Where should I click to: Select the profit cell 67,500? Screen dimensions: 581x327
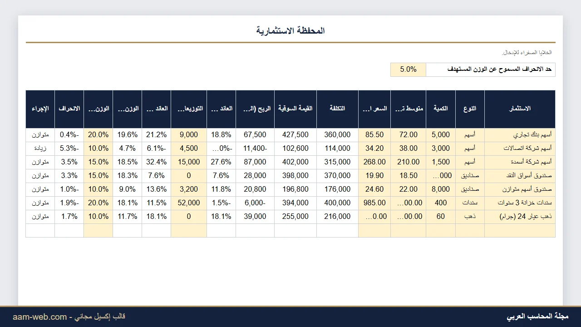pyautogui.click(x=255, y=135)
